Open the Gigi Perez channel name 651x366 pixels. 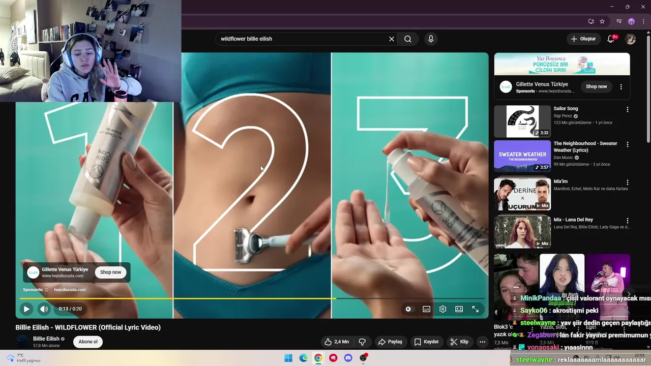[563, 116]
